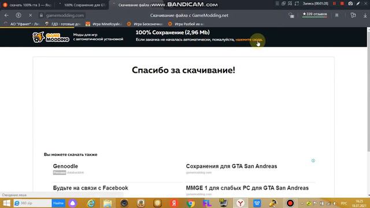Open the red Yandex 'Я' taskbar icon

[174, 203]
